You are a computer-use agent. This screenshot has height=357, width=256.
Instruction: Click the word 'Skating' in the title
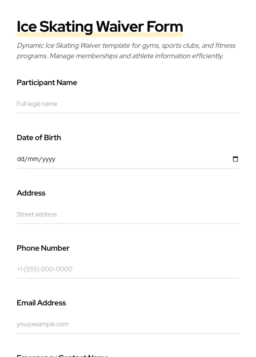click(66, 27)
